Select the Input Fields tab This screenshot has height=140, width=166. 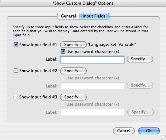(94, 16)
